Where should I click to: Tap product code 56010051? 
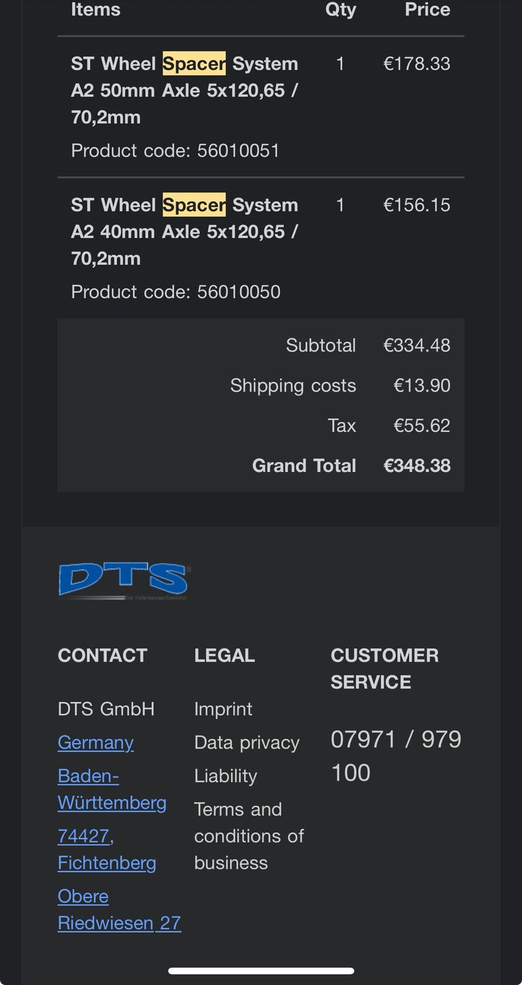click(x=238, y=151)
